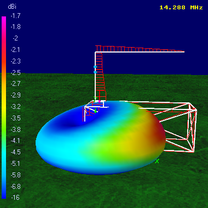Click the -3.2 scale label

click(x=15, y=107)
